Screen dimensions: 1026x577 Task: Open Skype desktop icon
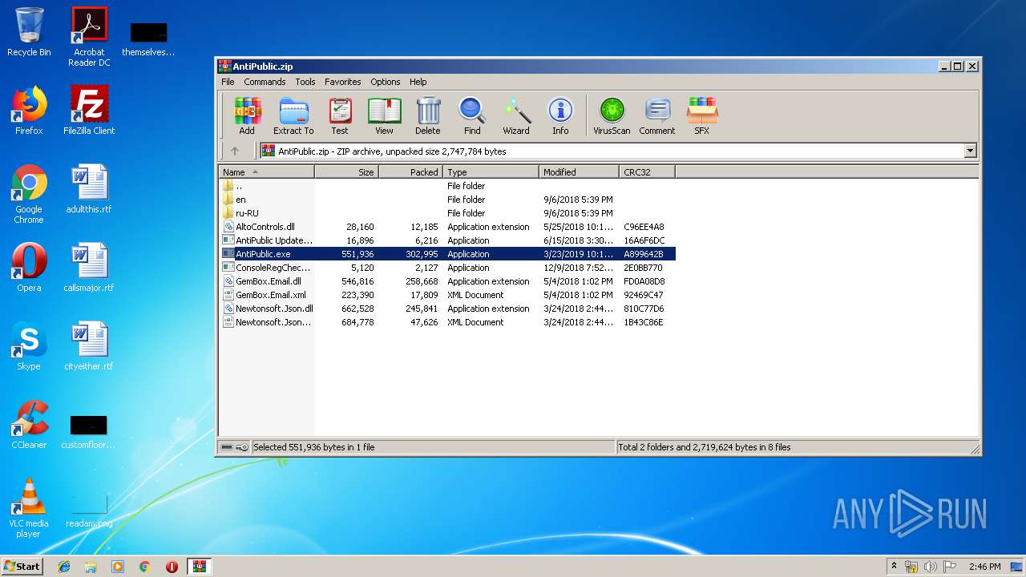[29, 346]
